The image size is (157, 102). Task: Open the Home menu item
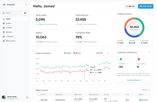tap(15, 19)
